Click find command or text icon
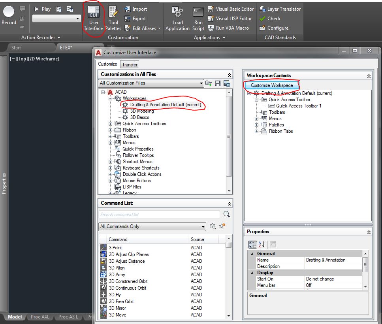This screenshot has height=324, width=382. pos(213,226)
